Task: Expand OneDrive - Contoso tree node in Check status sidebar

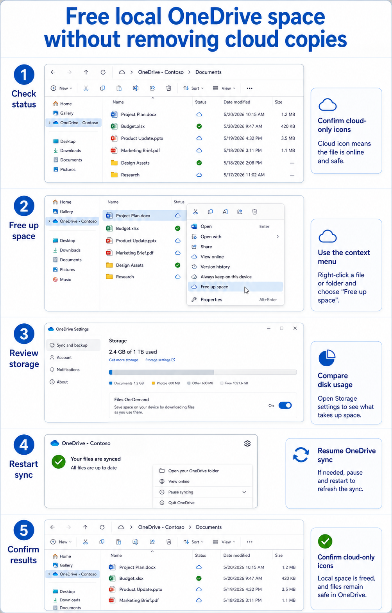Action: 49,123
